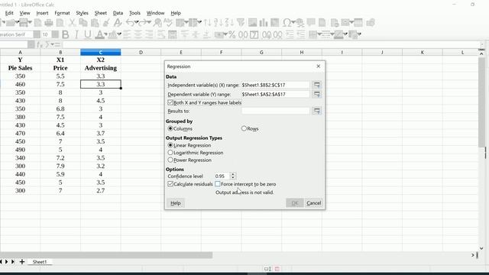Switch to the Sheet1 tab
Screen dimensions: 489x275
40,262
